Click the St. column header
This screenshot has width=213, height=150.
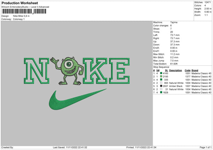pyautogui.click(x=166, y=70)
